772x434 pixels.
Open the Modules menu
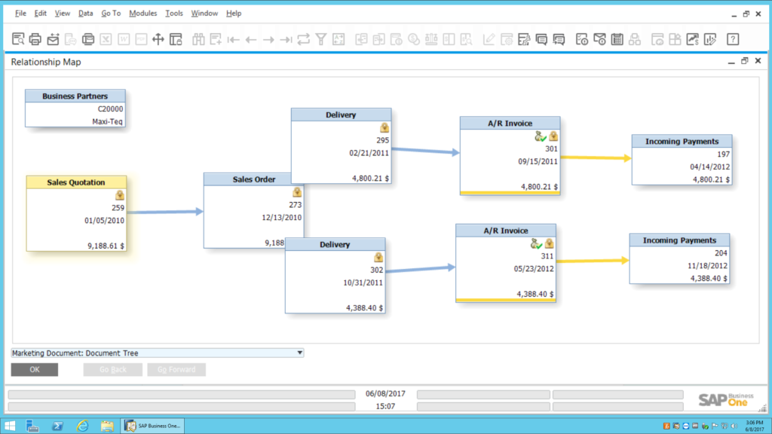(142, 13)
